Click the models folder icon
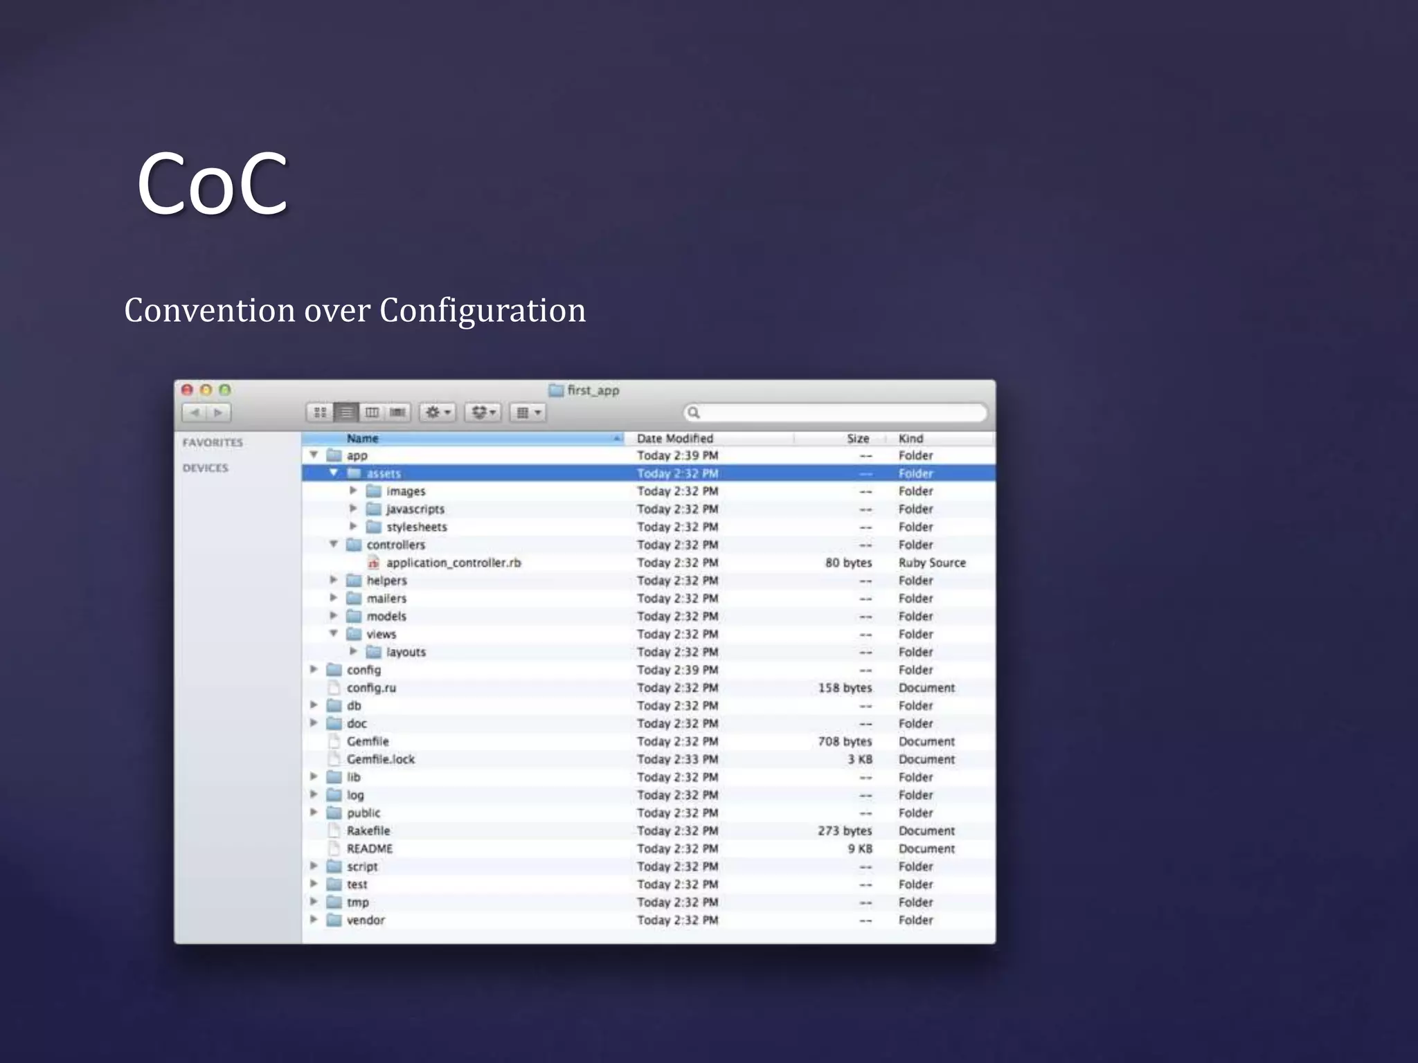Screen dimensions: 1418x1063 click(x=354, y=616)
